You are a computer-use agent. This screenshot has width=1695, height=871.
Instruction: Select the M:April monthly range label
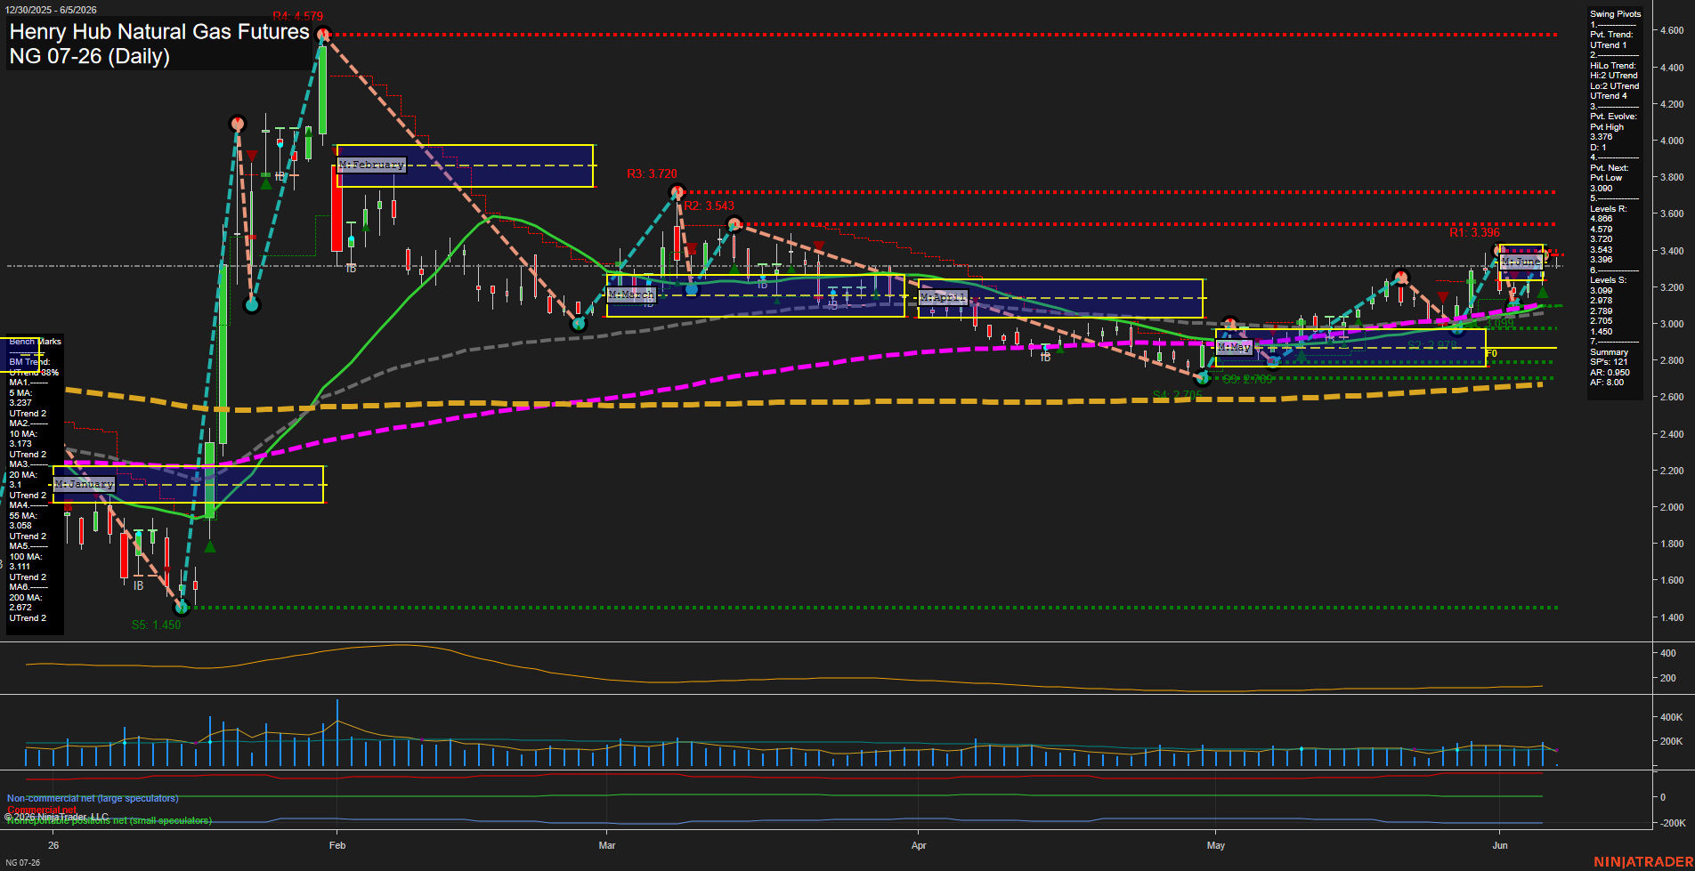(x=943, y=297)
